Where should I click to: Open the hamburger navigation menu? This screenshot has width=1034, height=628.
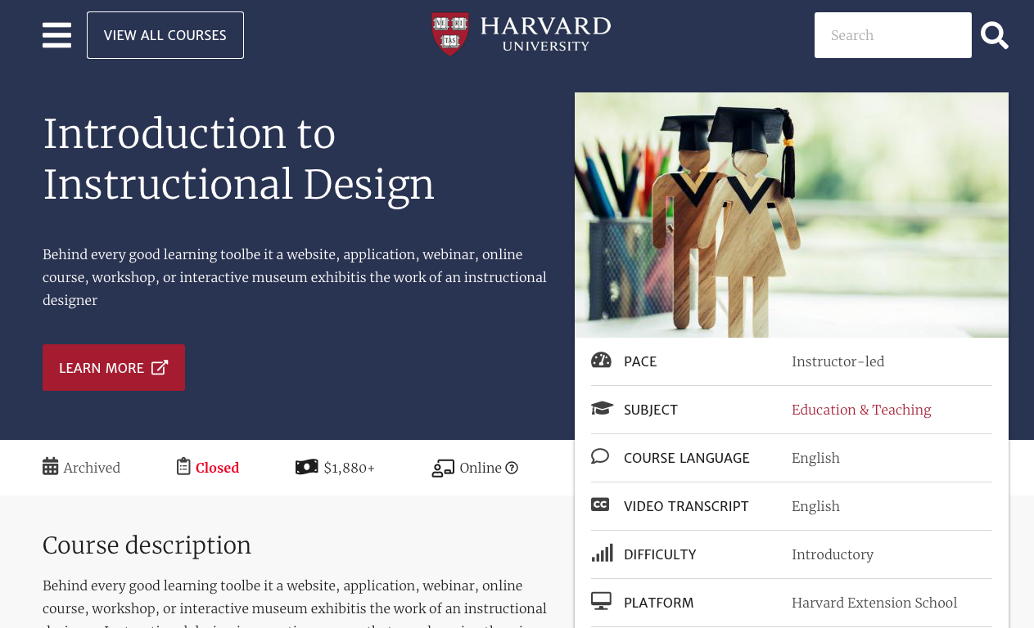(56, 35)
